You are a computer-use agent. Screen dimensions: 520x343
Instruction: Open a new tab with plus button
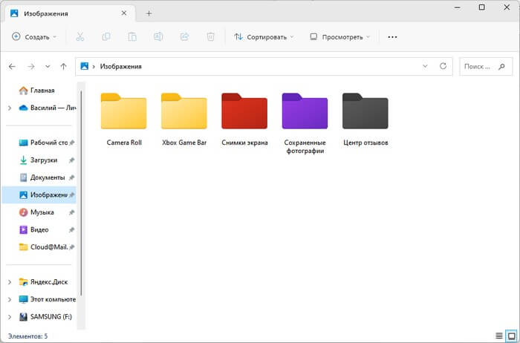[149, 13]
